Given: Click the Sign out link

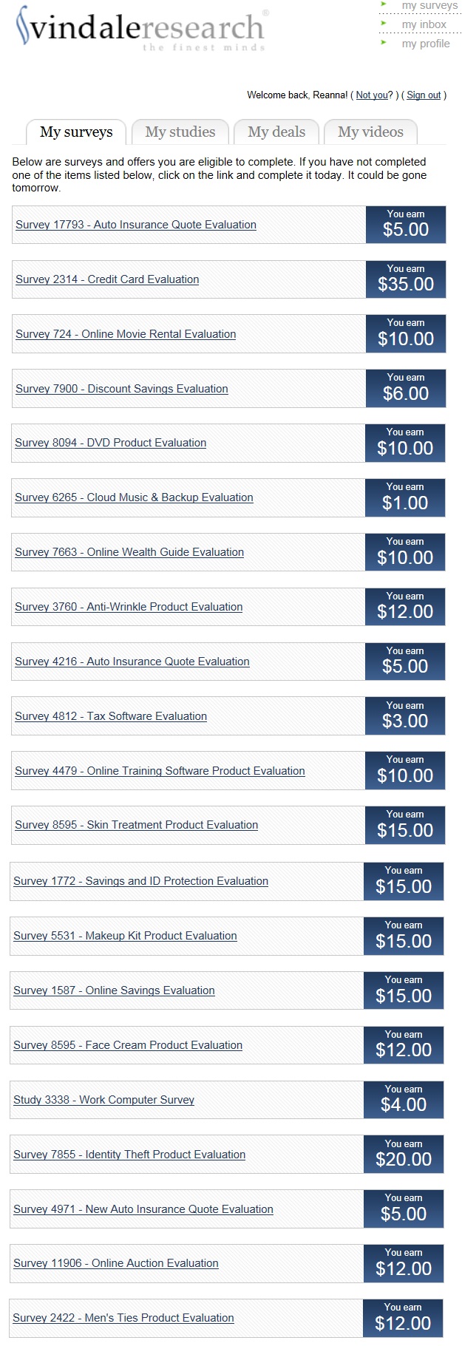Looking at the screenshot, I should tap(424, 95).
